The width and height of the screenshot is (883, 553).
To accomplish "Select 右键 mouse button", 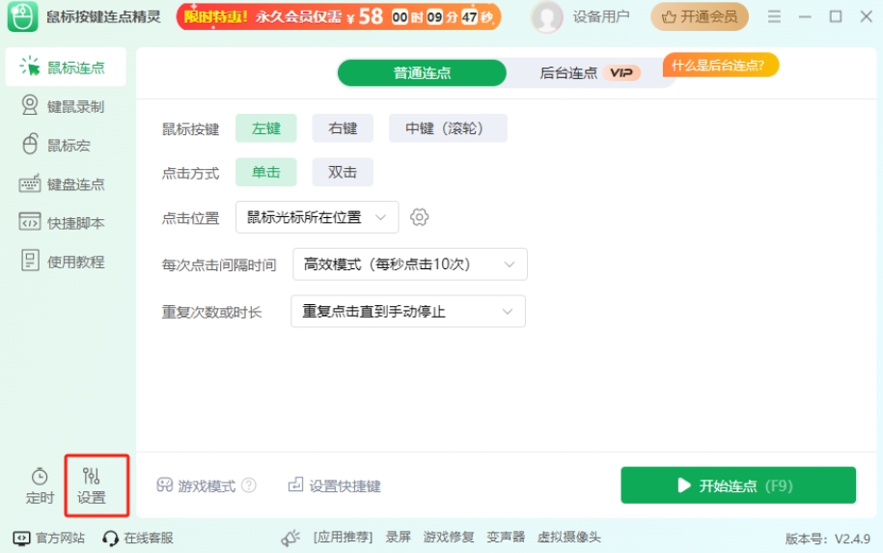I will click(343, 128).
